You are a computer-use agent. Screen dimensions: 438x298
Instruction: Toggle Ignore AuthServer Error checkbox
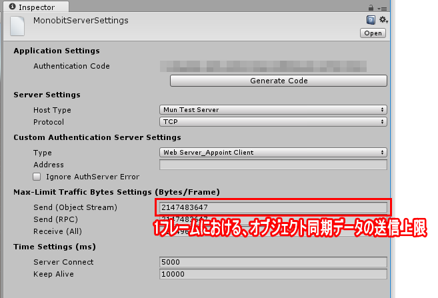coord(37,177)
